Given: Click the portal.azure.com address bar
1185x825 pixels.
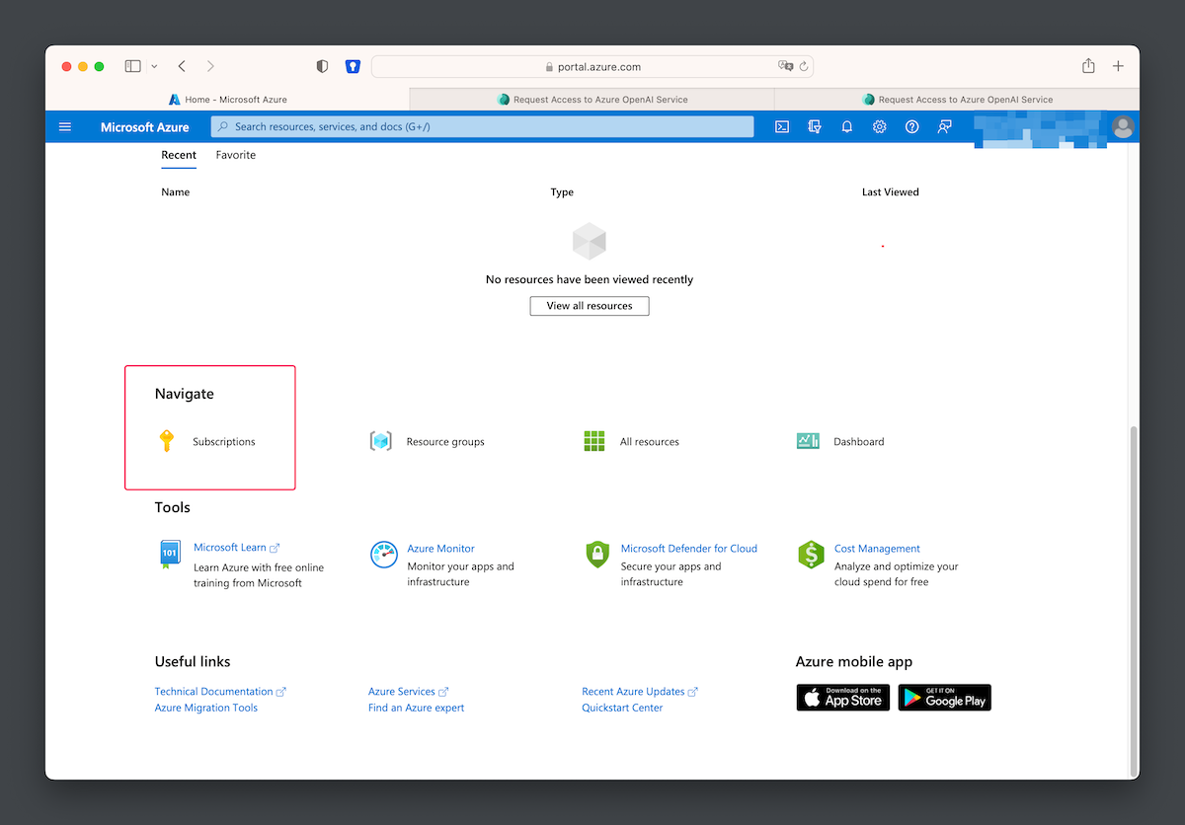Looking at the screenshot, I should (592, 66).
